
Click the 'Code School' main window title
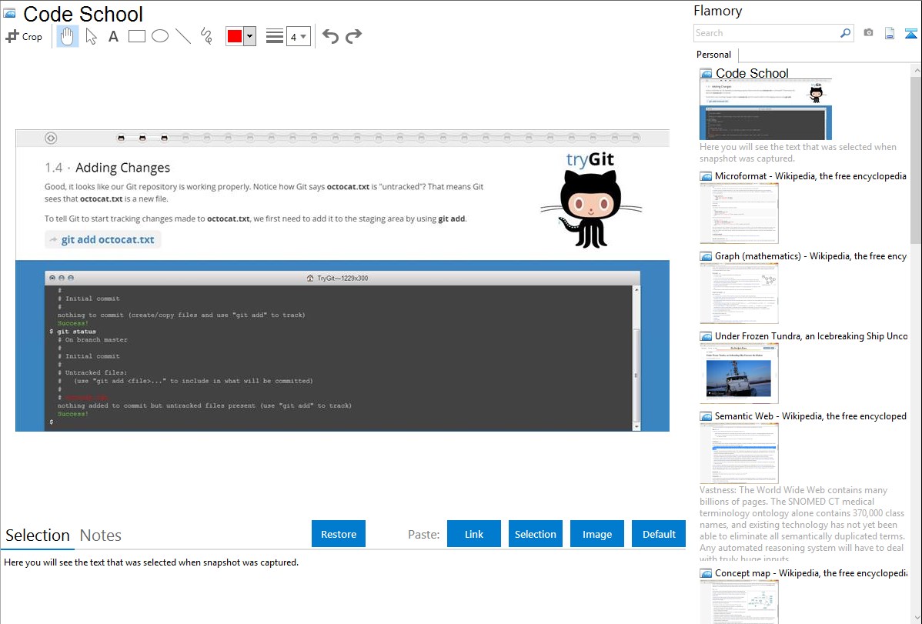pyautogui.click(x=83, y=14)
